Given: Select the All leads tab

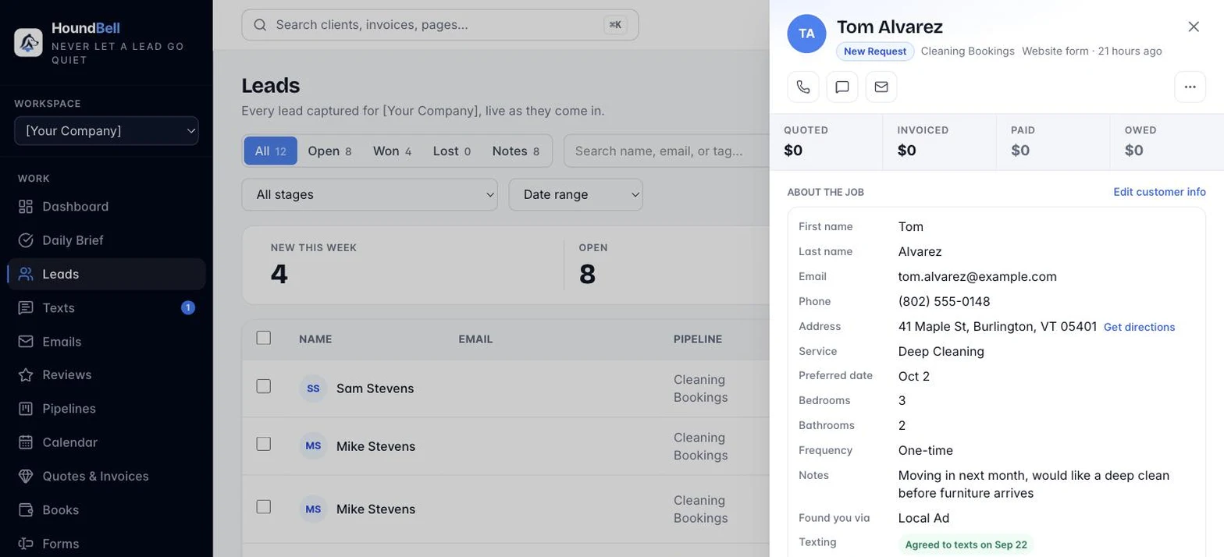Looking at the screenshot, I should 271,151.
